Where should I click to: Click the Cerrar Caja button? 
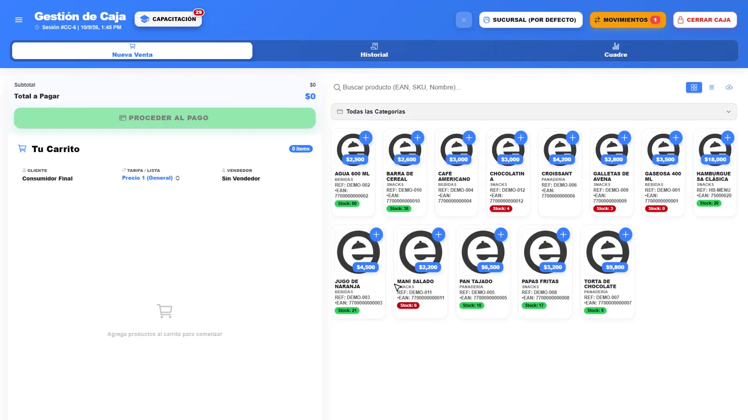(705, 20)
